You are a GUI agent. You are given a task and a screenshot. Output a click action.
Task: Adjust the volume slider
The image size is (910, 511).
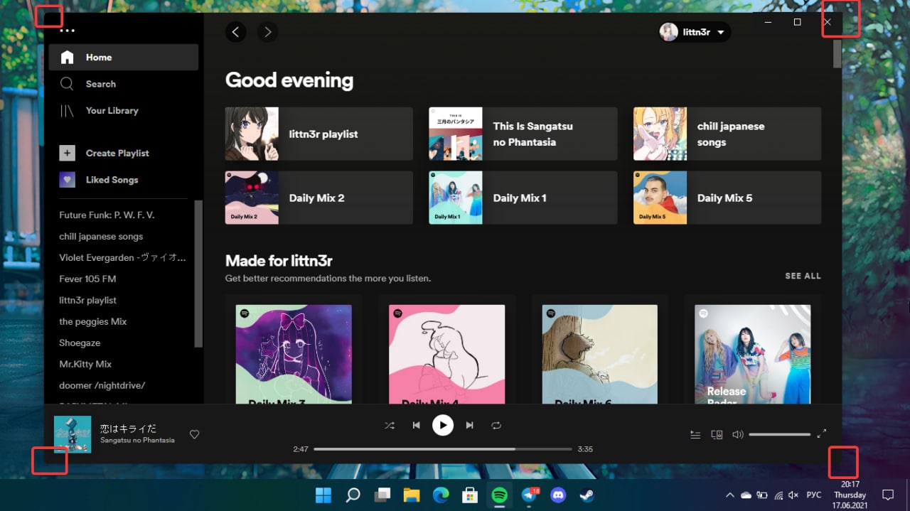[x=779, y=434]
